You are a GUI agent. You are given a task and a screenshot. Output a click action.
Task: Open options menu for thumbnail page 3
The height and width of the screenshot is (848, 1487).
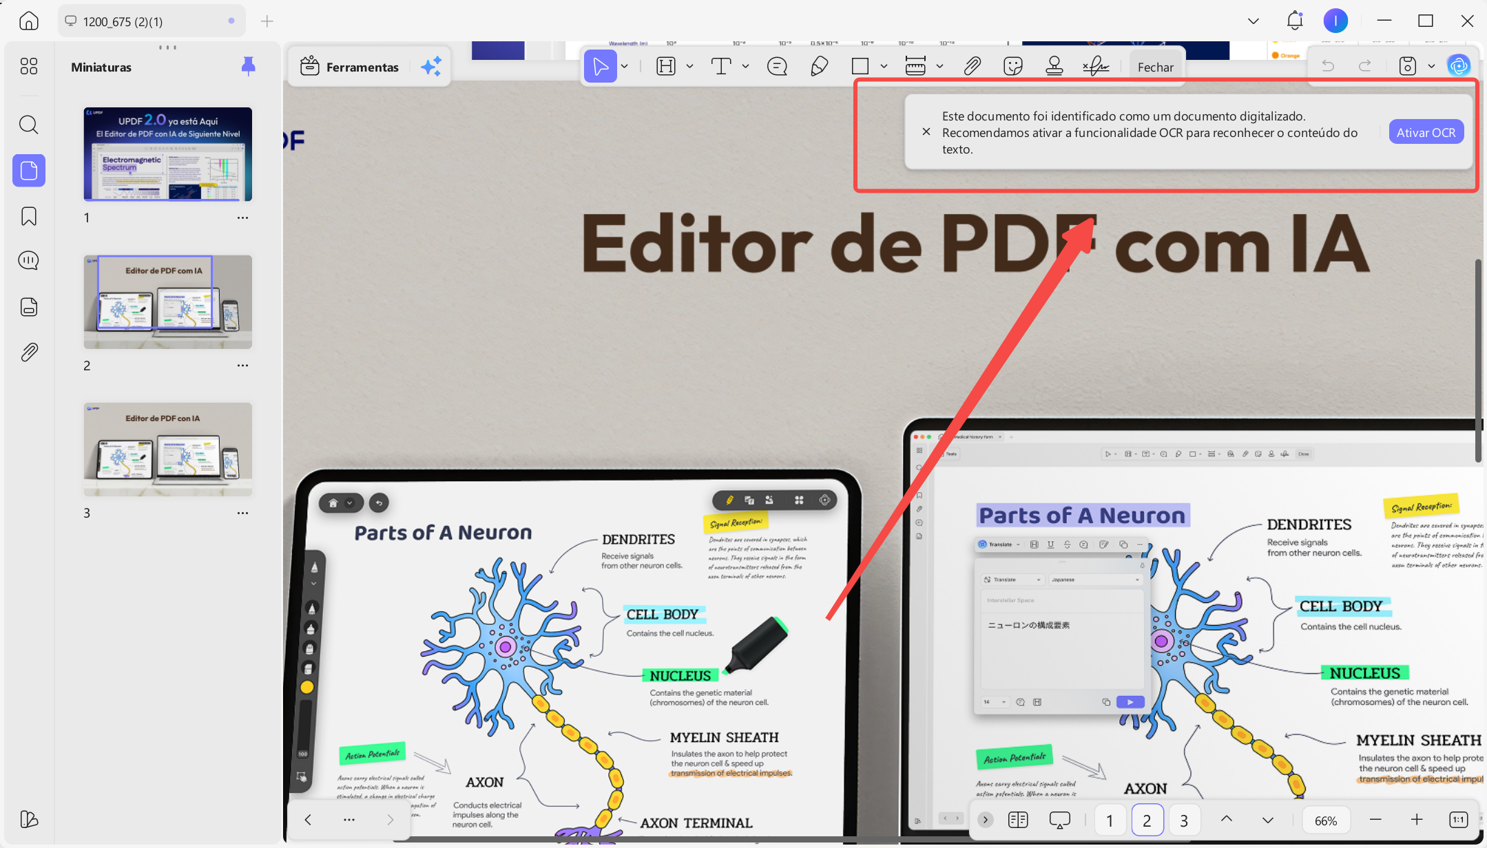point(242,513)
